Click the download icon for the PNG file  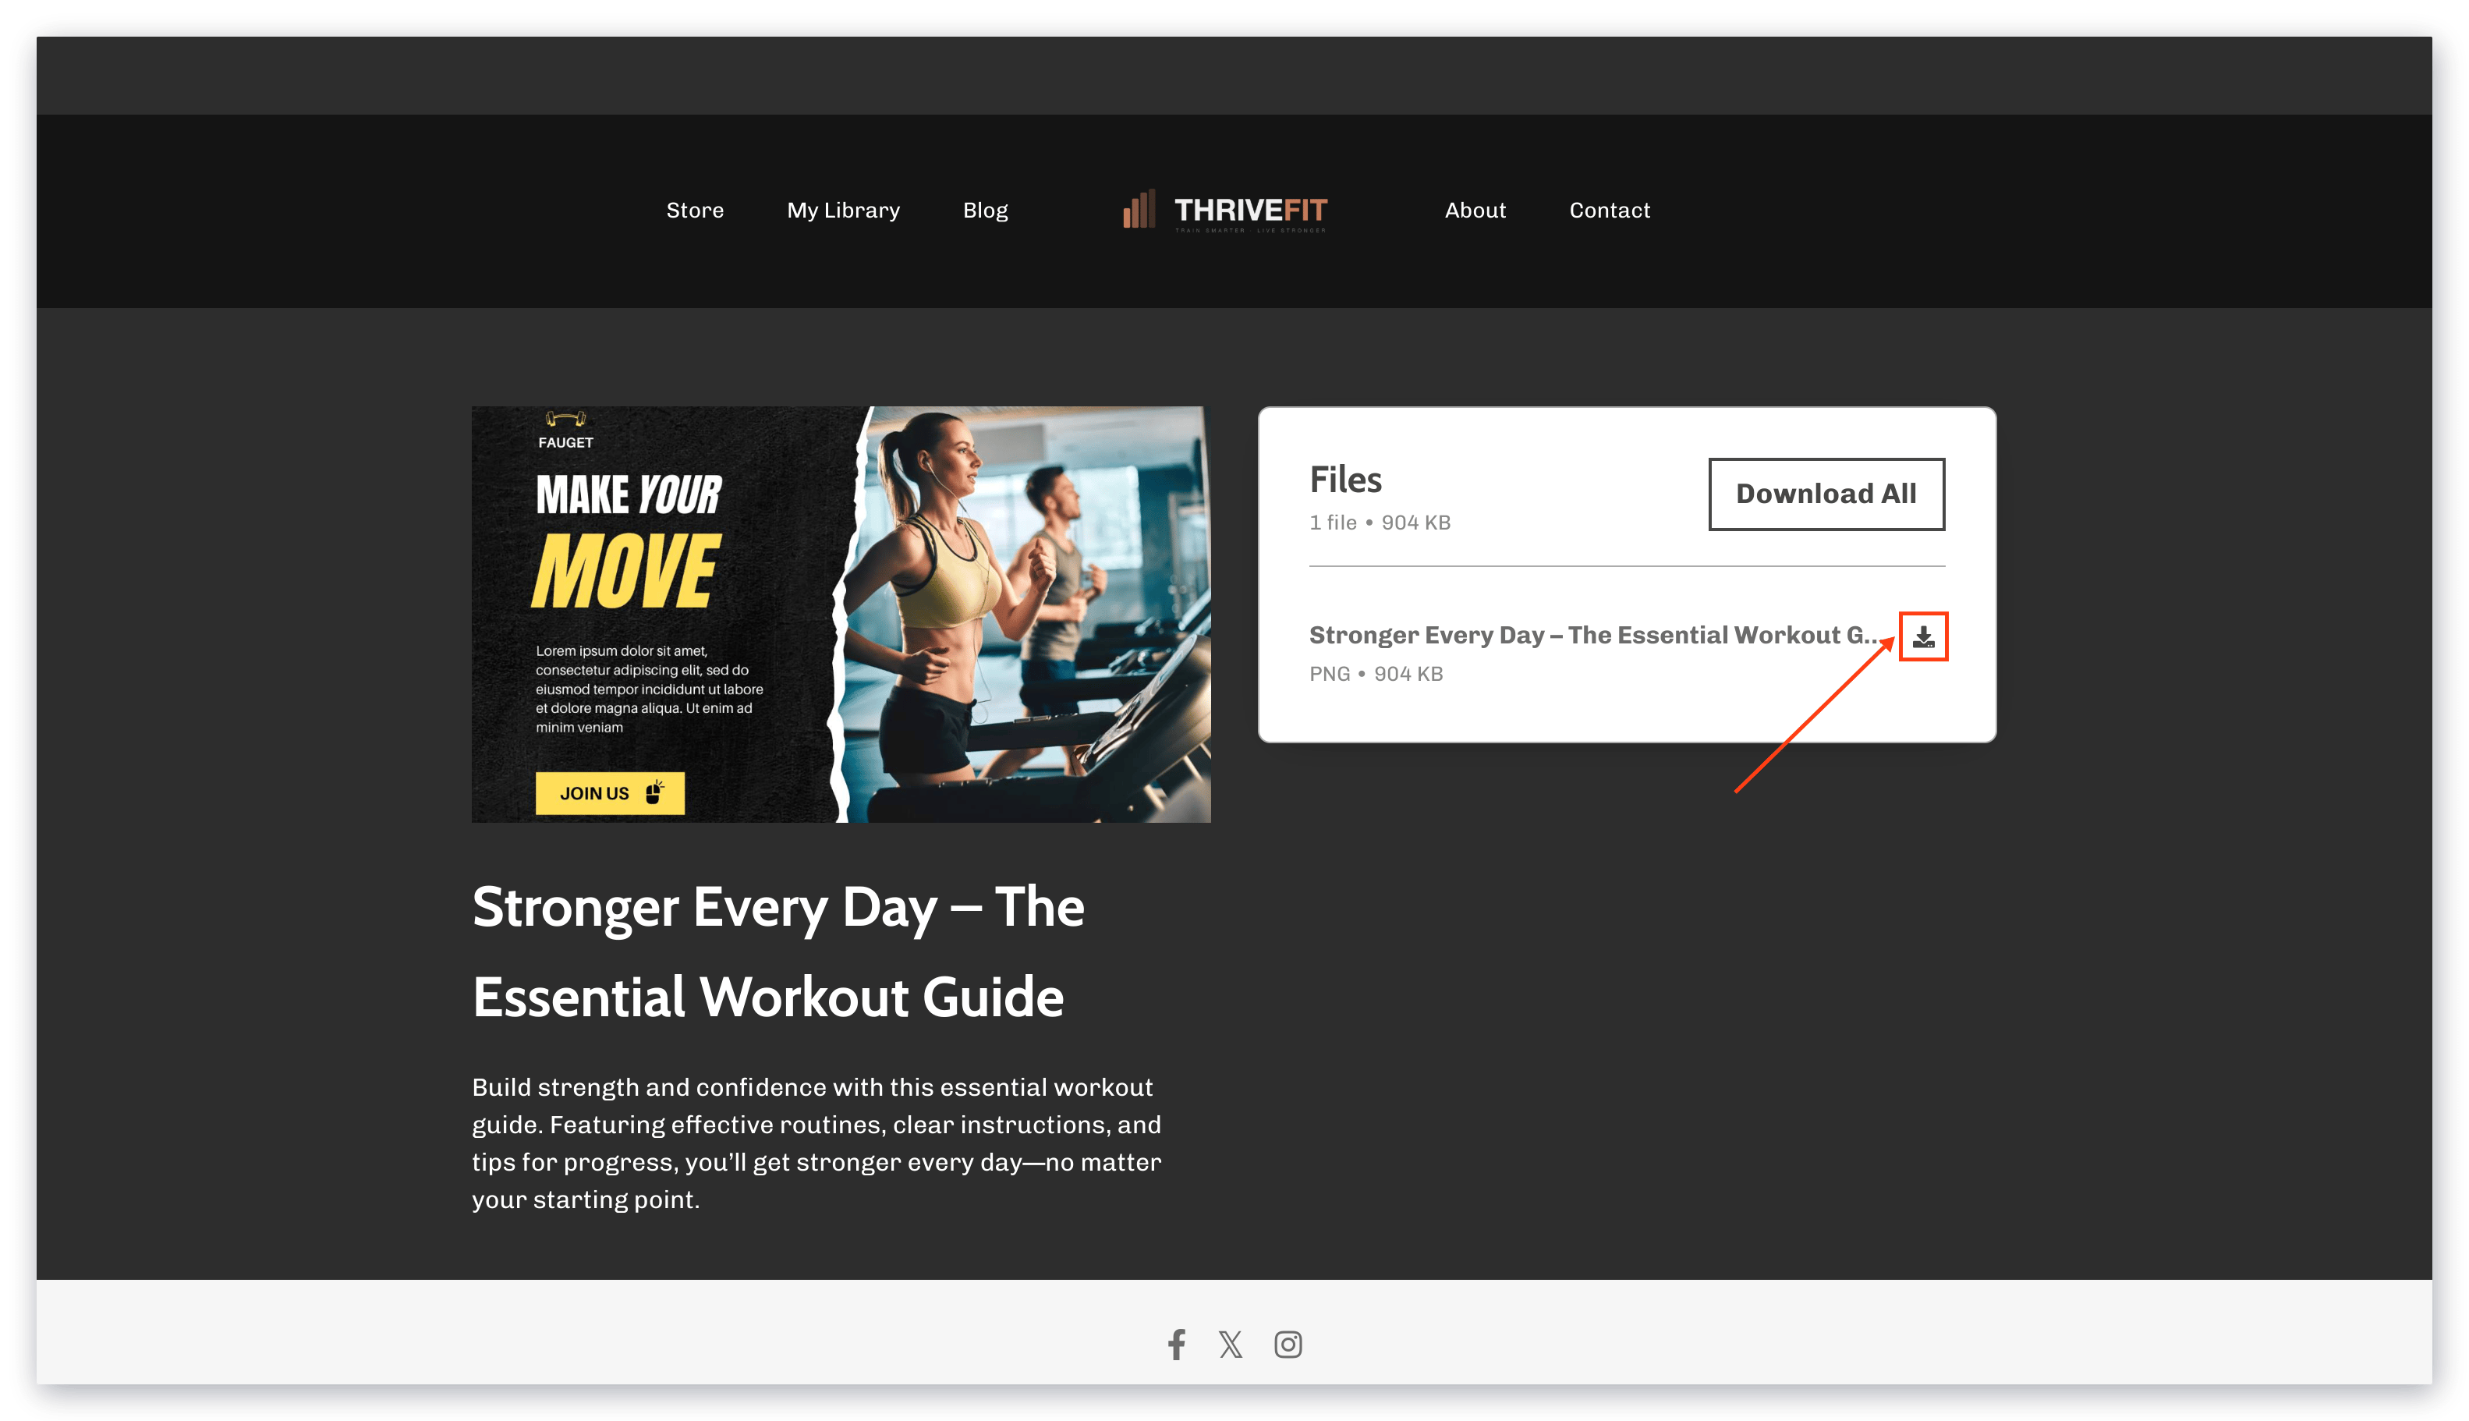(x=1922, y=636)
